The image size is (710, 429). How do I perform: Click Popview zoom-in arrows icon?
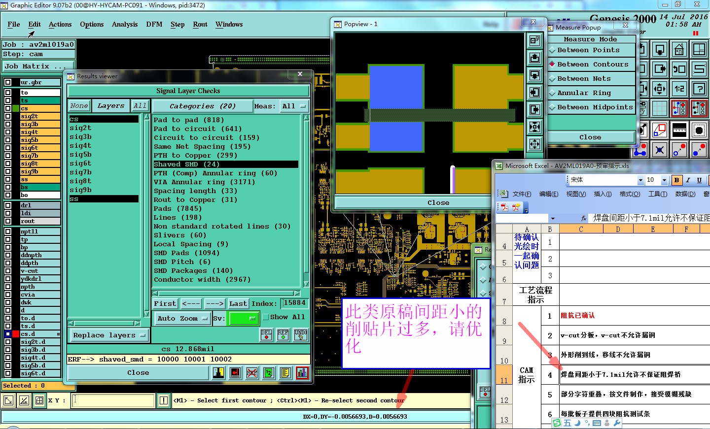click(535, 127)
